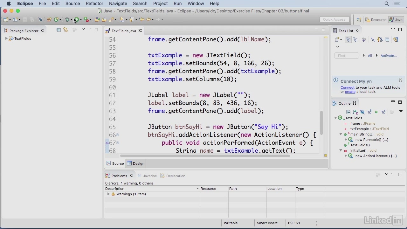Click the Skip All Breakpoints icon
This screenshot has width=407, height=229.
point(40,19)
